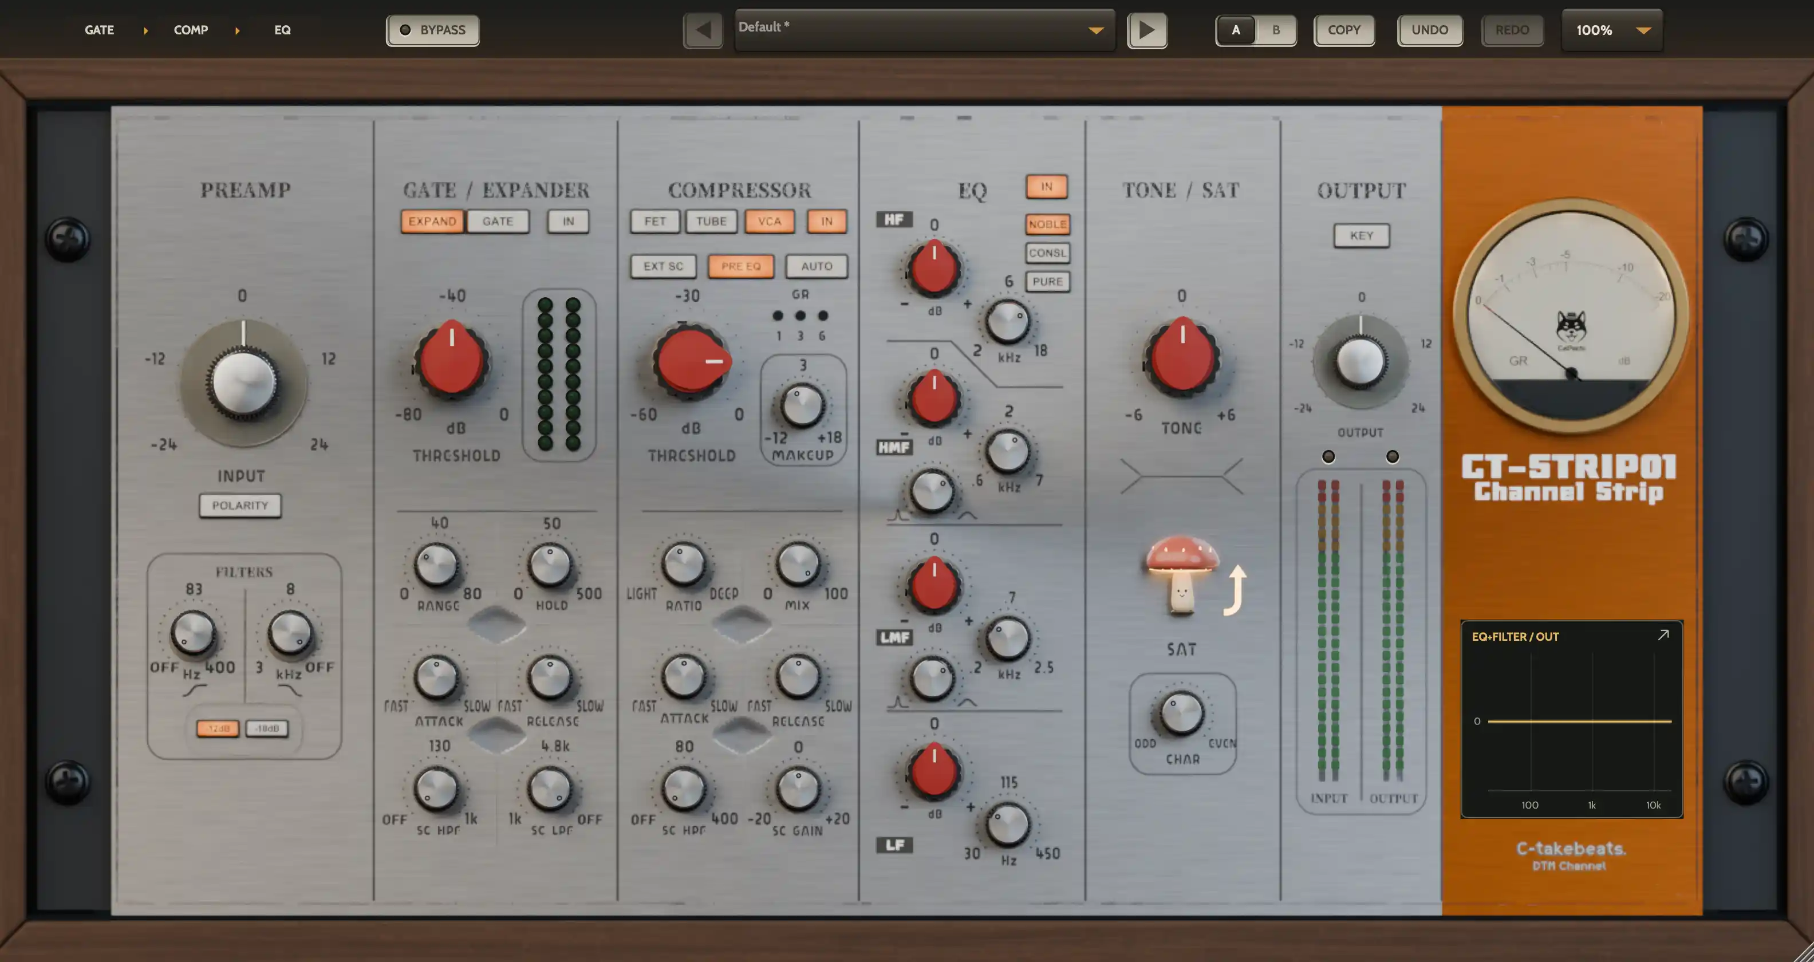Switch to the B preset slot
Viewport: 1814px width, 962px height.
(1276, 30)
